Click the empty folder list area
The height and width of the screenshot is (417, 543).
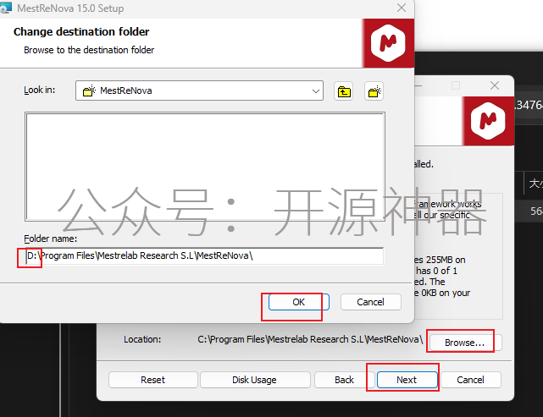(x=205, y=167)
